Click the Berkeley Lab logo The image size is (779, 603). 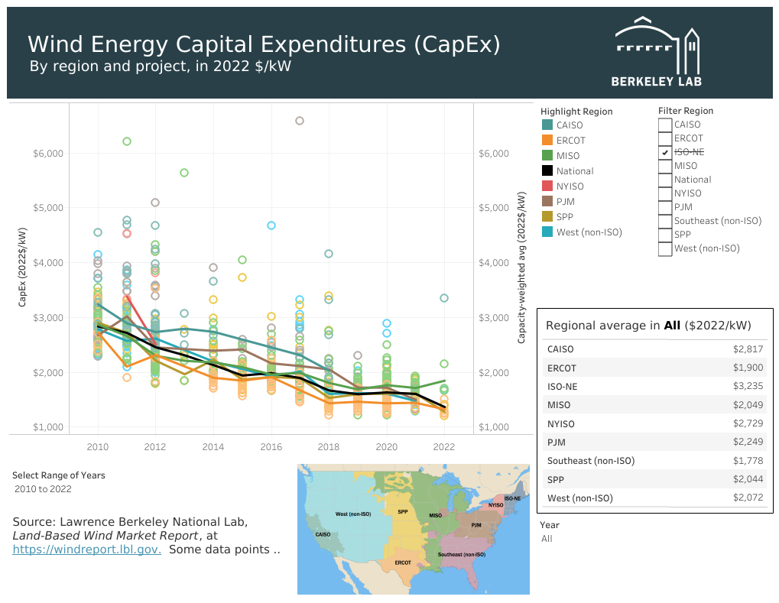pyautogui.click(x=657, y=52)
